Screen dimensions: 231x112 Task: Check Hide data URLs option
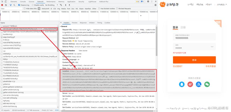pyautogui.click(x=25, y=9)
